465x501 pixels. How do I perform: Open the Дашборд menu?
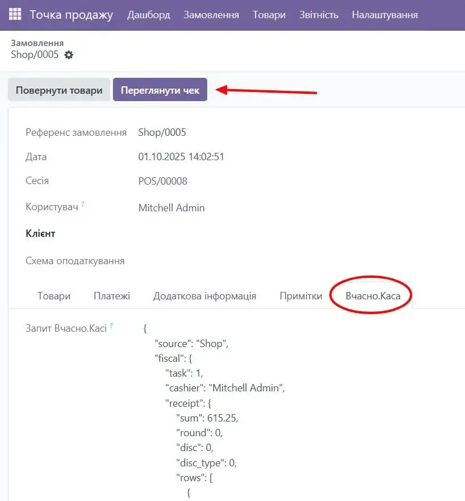point(149,15)
